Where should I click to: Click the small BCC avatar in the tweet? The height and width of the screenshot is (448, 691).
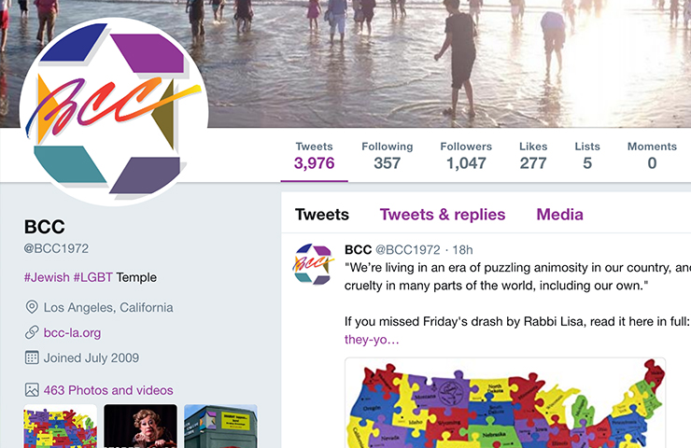(x=314, y=264)
